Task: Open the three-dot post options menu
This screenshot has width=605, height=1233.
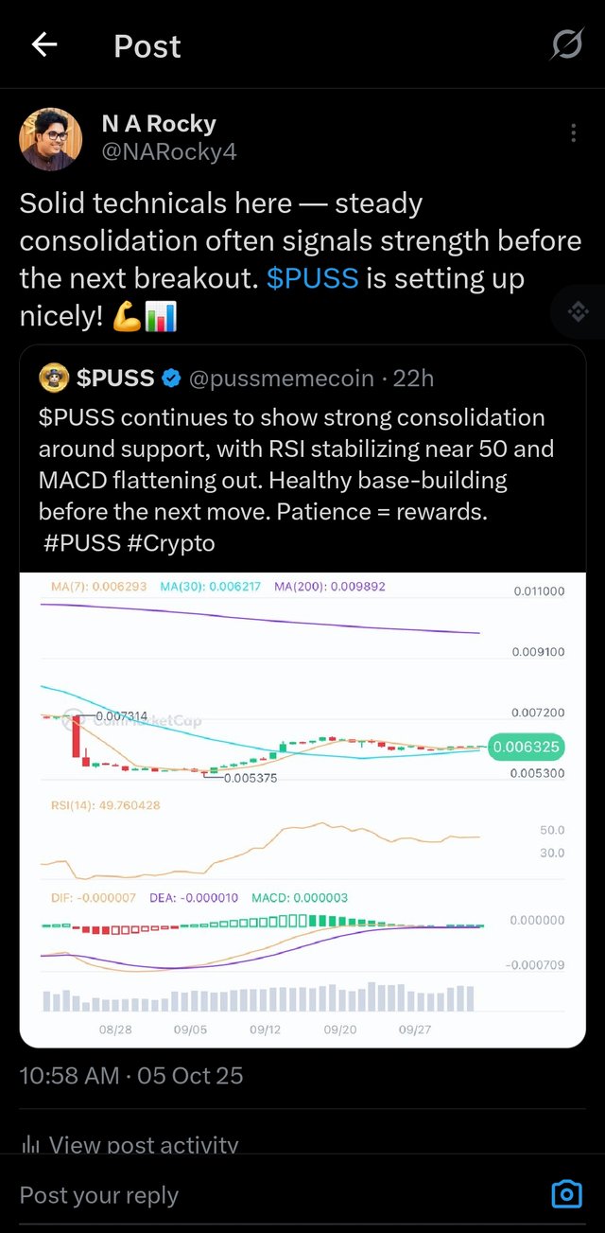Action: coord(573,133)
